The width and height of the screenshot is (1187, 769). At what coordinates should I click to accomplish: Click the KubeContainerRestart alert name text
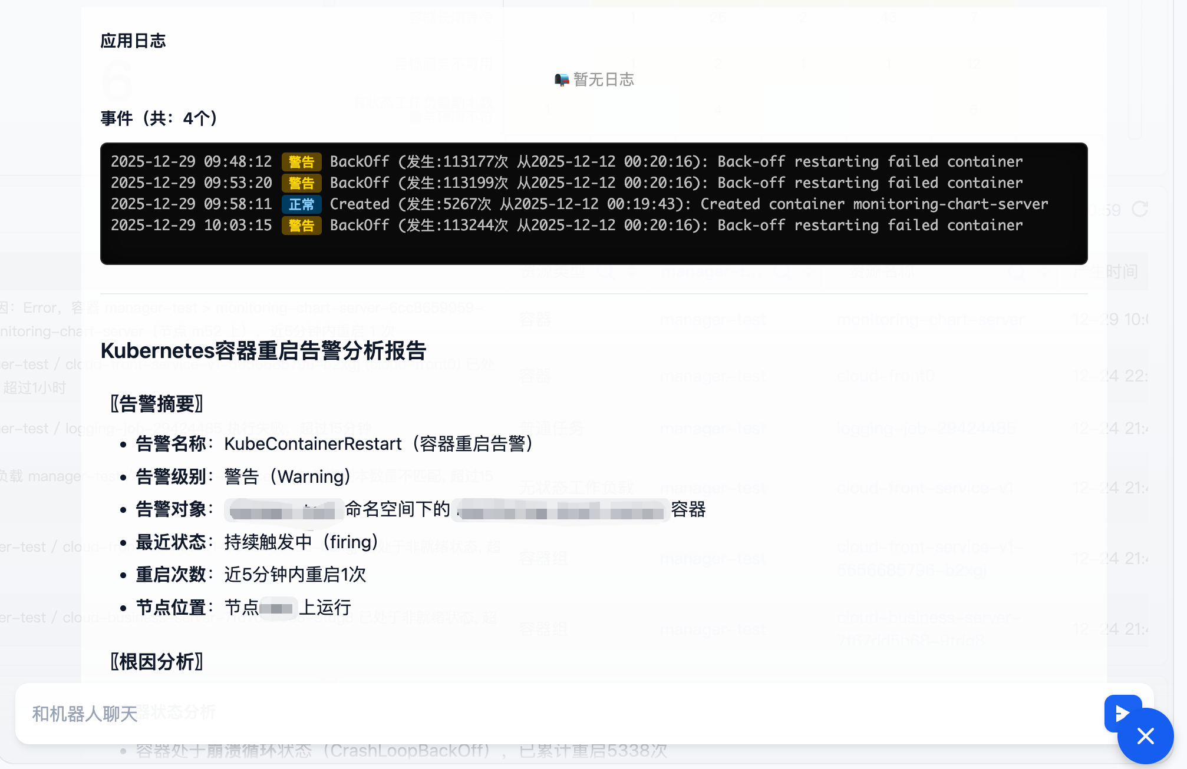coord(313,444)
